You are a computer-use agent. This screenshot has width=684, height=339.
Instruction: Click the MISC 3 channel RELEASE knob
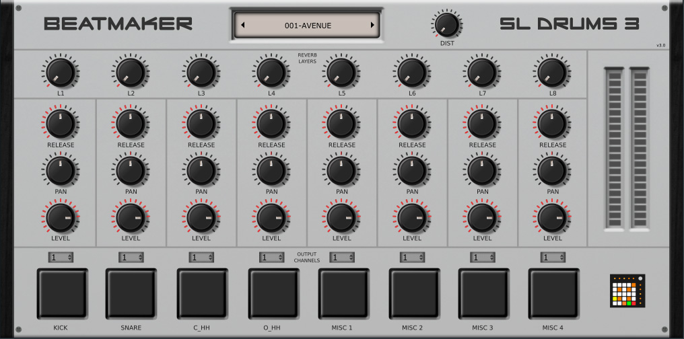(482, 123)
